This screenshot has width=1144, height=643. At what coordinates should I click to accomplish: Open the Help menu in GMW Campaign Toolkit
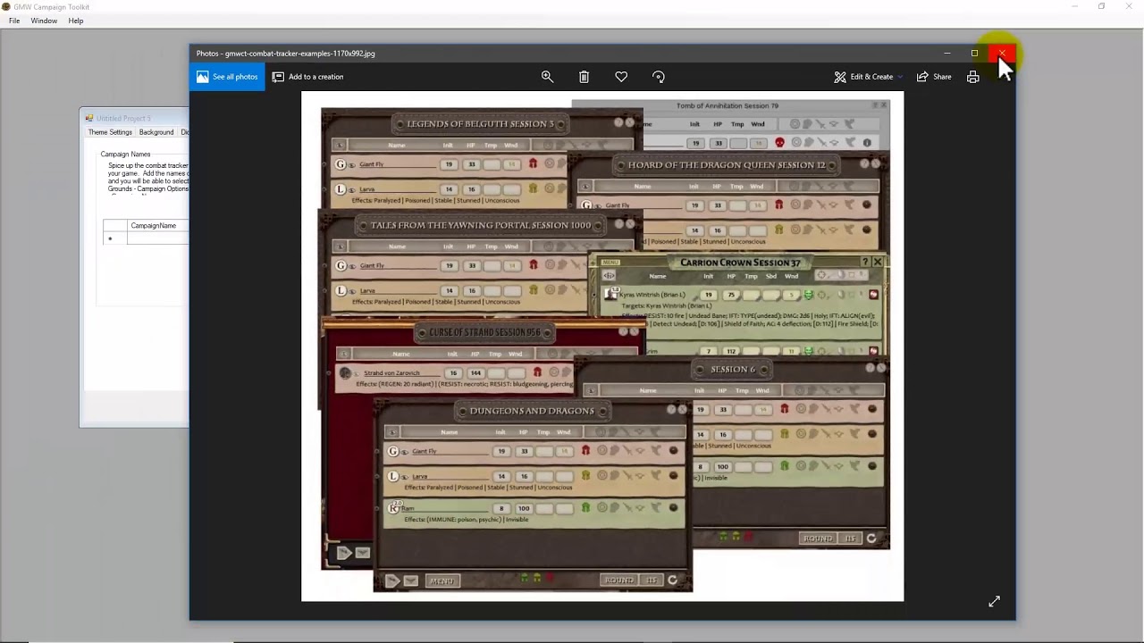[x=76, y=21]
